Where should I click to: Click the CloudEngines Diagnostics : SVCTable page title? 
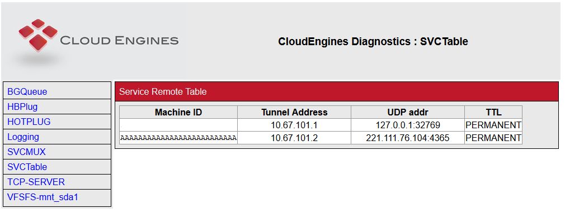point(373,42)
